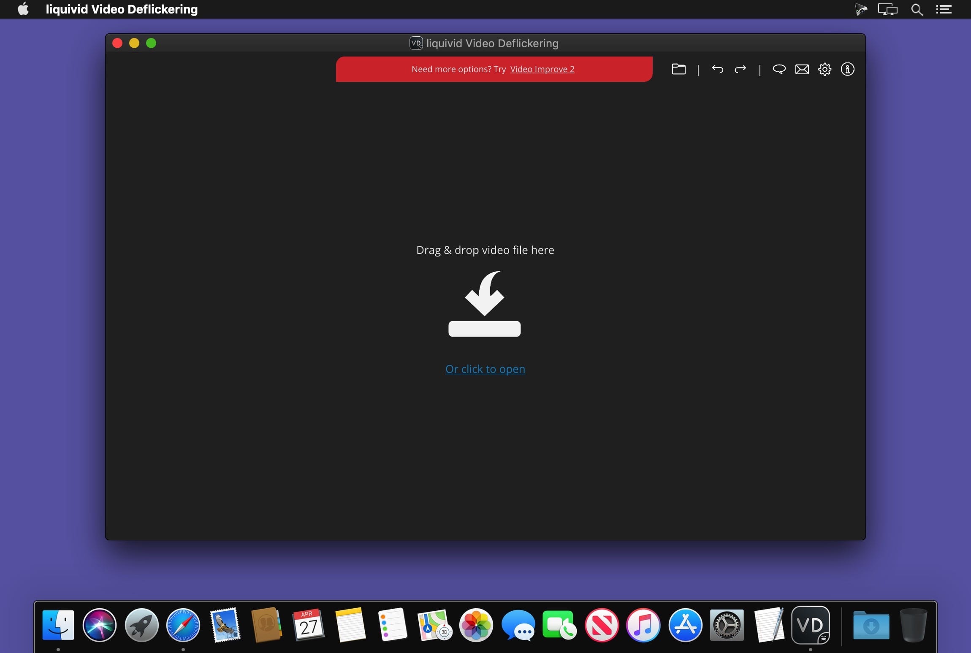Open the liquivid Video Deflickering app menu
This screenshot has height=653, width=971.
click(x=122, y=9)
